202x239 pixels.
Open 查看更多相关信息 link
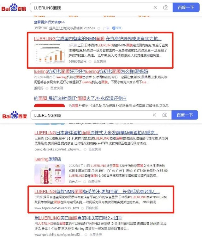point(49,22)
